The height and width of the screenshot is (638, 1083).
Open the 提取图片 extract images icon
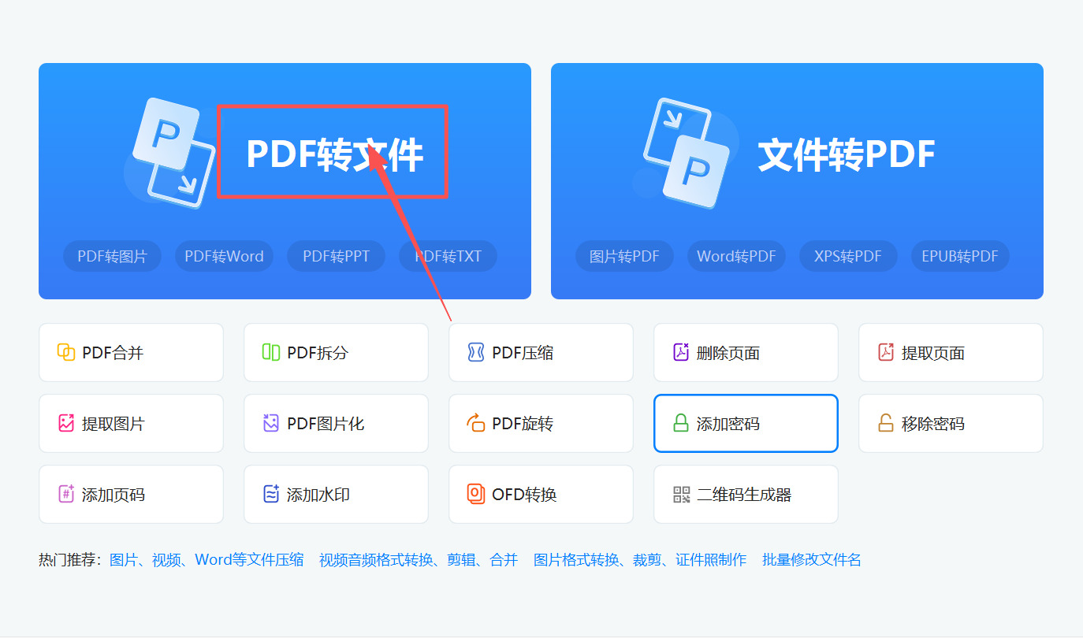(x=66, y=423)
